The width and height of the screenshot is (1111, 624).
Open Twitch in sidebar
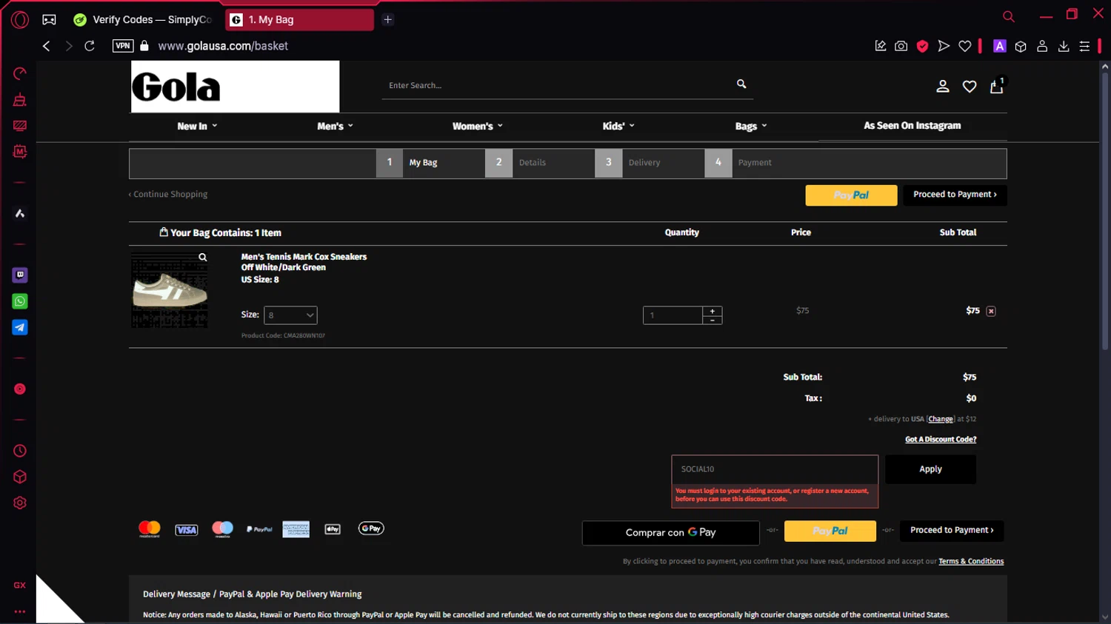tap(20, 275)
